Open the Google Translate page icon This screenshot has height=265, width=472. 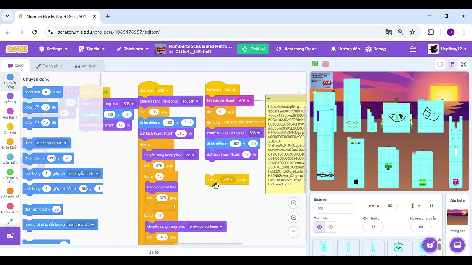tap(389, 32)
